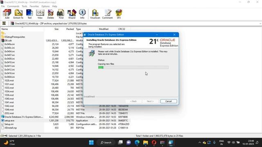The height and width of the screenshot is (147, 262).
Task: Open the volume tray icon
Action: (x=233, y=143)
